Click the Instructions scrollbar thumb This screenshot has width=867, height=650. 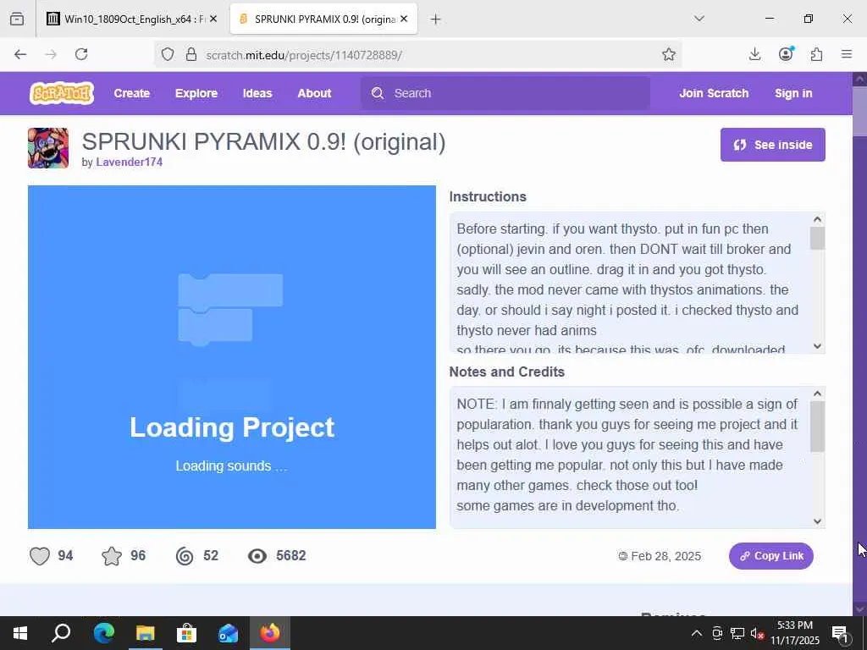pos(817,238)
